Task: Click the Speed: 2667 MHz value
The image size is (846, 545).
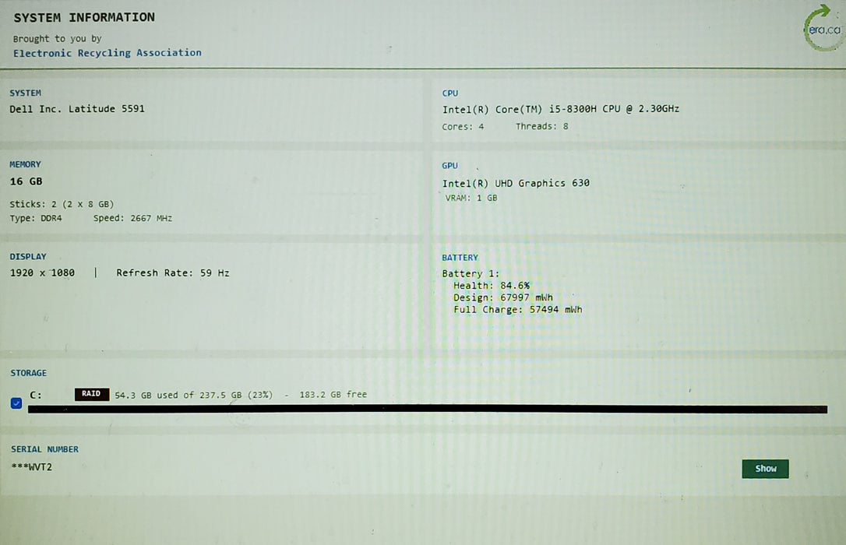Action: coord(132,218)
